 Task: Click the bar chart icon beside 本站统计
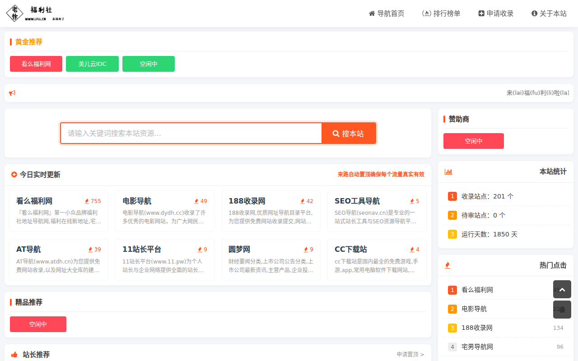point(448,172)
